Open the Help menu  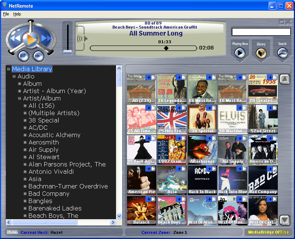[17, 14]
